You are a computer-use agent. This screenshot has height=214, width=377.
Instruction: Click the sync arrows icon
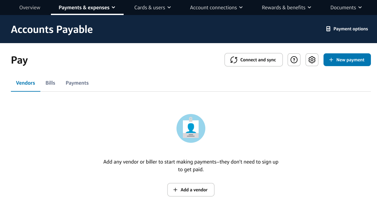tap(234, 60)
